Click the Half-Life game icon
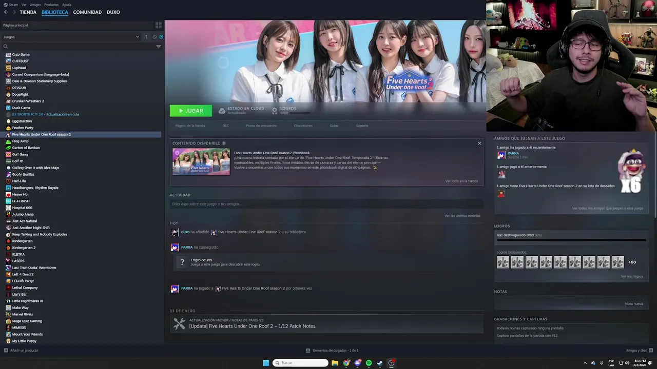The image size is (657, 369). click(x=8, y=181)
